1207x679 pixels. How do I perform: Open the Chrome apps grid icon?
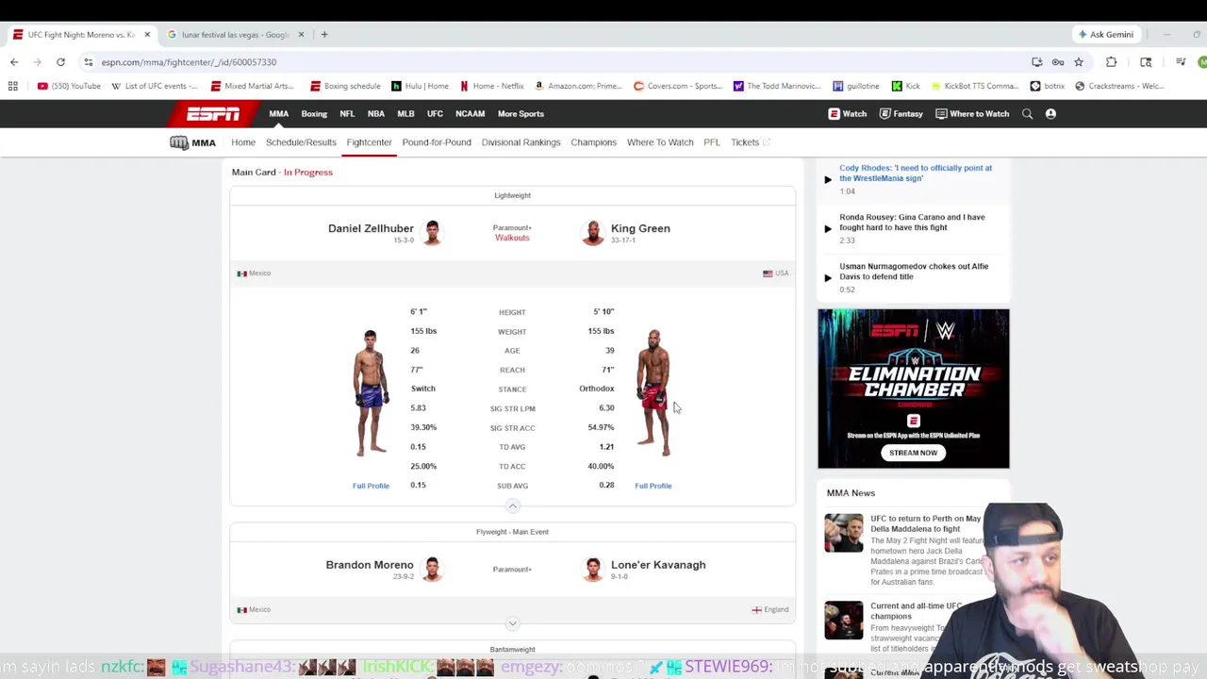[x=13, y=86]
